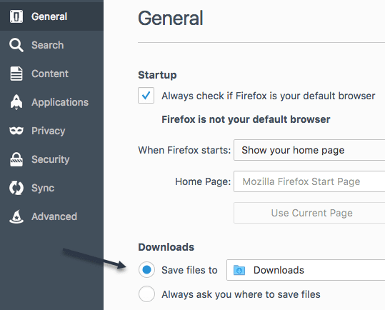Click the Home Page input field
The height and width of the screenshot is (310, 385).
point(309,181)
